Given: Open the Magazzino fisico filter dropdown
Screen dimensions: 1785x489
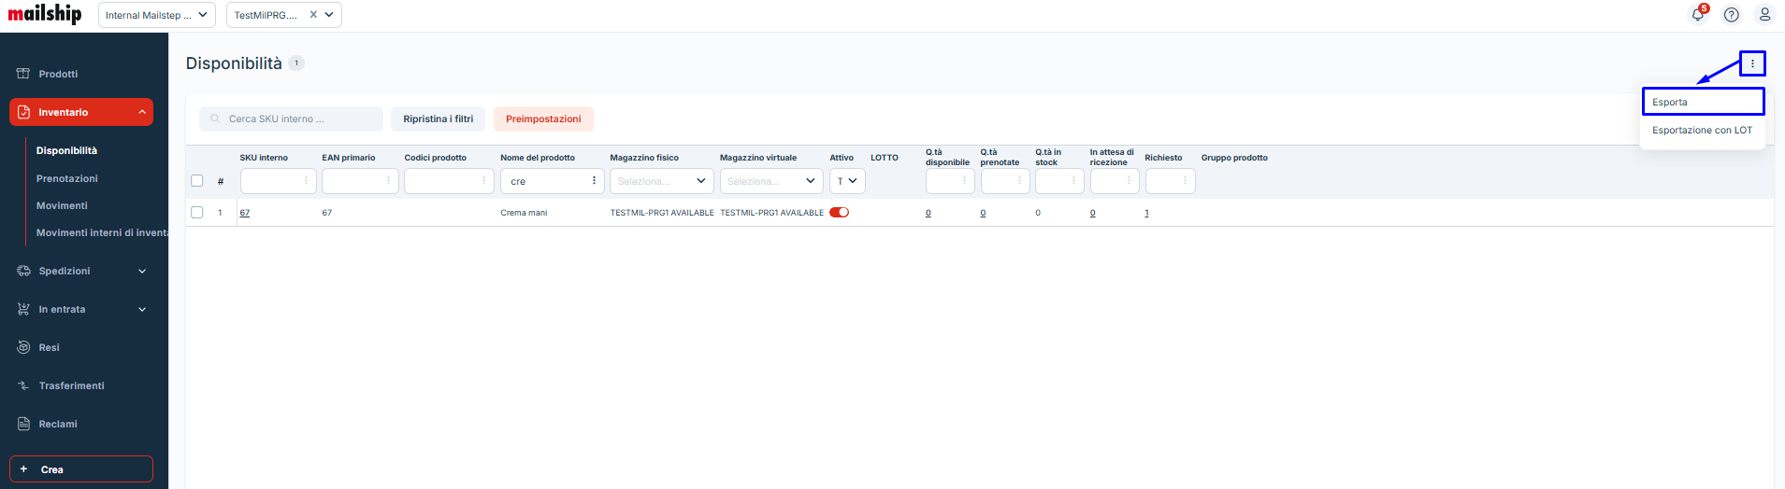Looking at the screenshot, I should tap(661, 181).
